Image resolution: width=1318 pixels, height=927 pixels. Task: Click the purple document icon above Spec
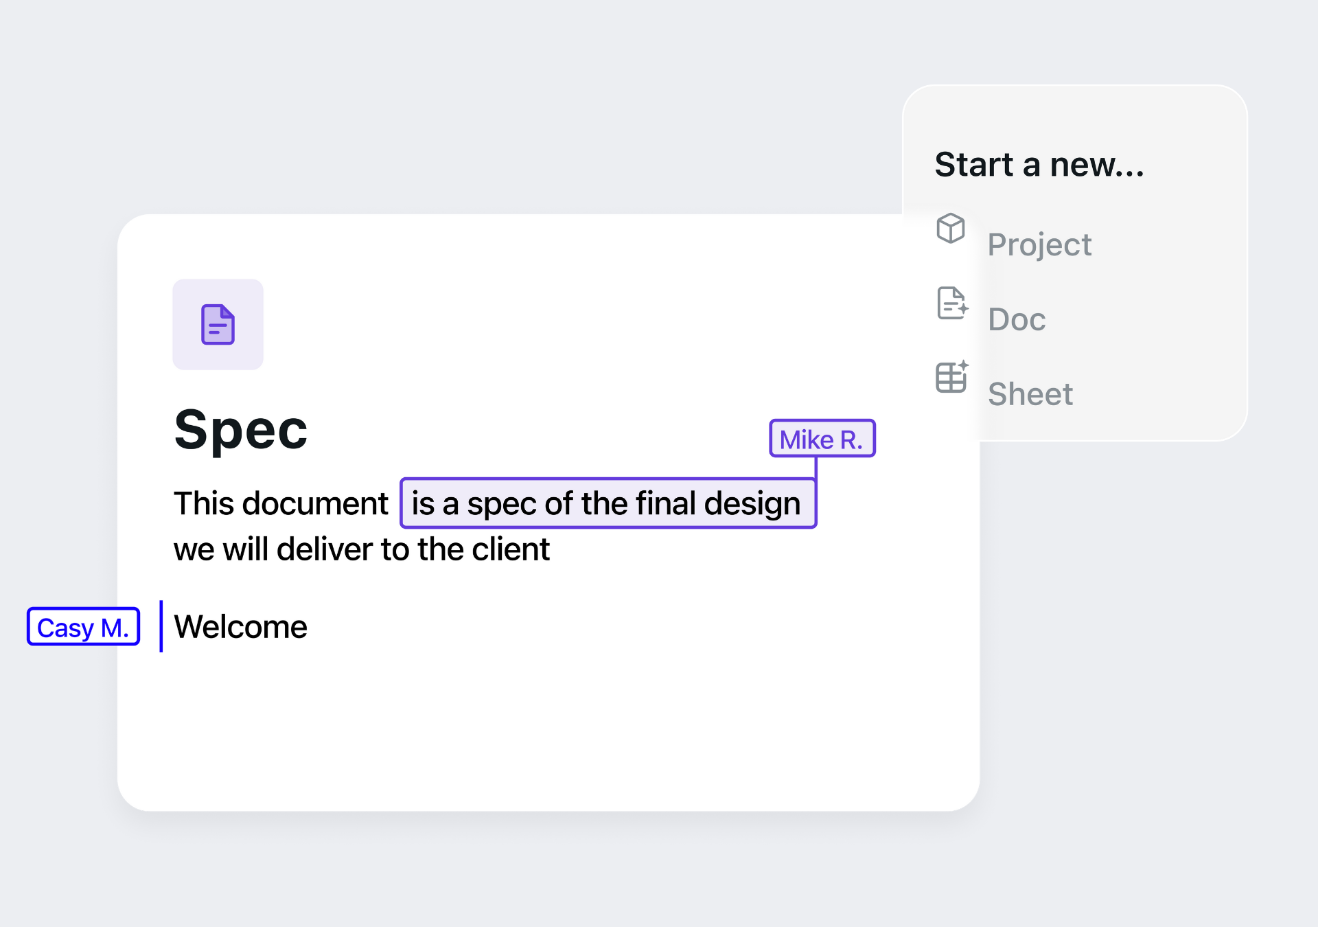click(218, 324)
